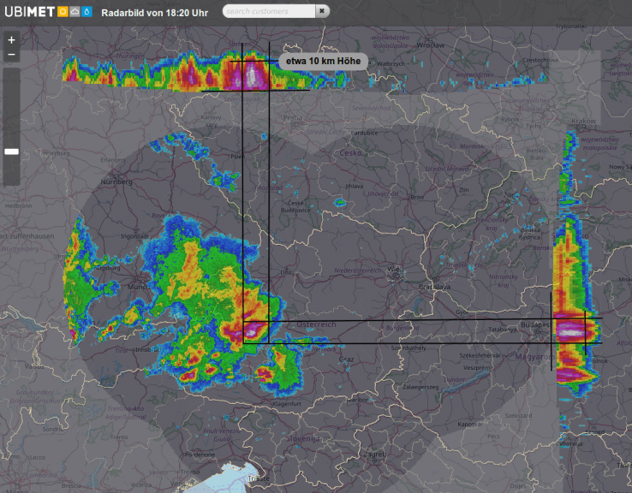632x493 pixels.
Task: Click the blue water drop icon
Action: (x=86, y=12)
